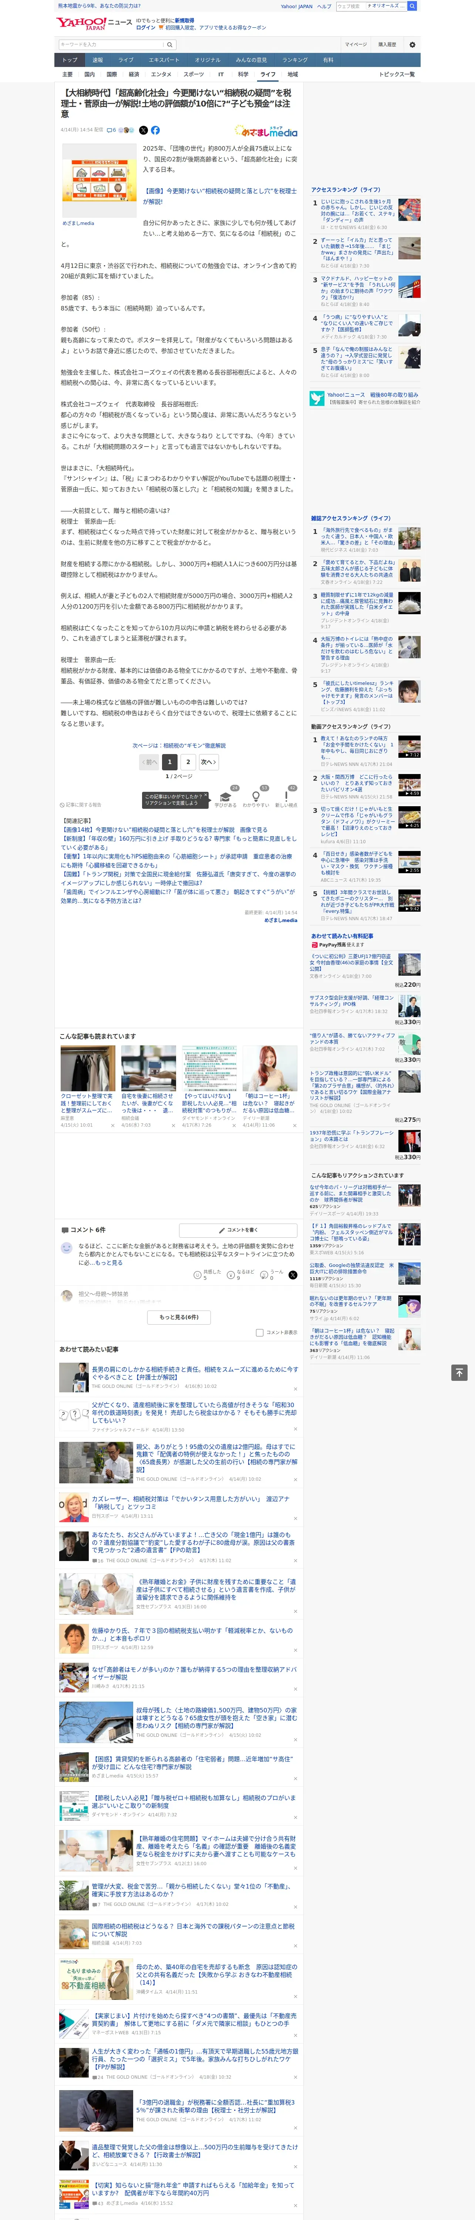Open 1937年悲劇に学ぶ paid article
This screenshot has width=475, height=2220.
tap(353, 1136)
